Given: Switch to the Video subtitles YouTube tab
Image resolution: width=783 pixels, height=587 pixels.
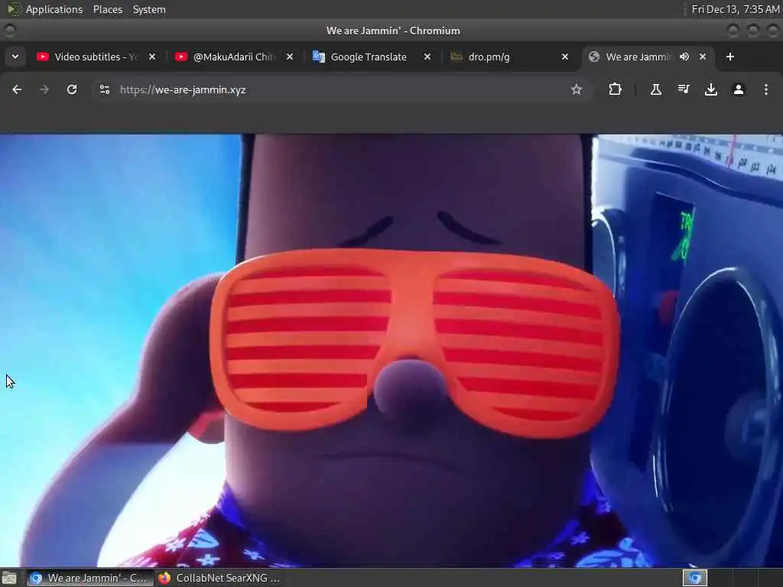Looking at the screenshot, I should pos(96,57).
